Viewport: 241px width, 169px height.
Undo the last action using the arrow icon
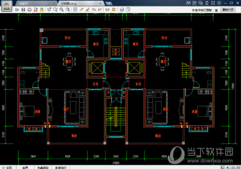(x=94, y=10)
